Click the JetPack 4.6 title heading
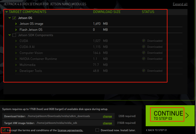This screenshot has width=196, height=134. (45, 4)
